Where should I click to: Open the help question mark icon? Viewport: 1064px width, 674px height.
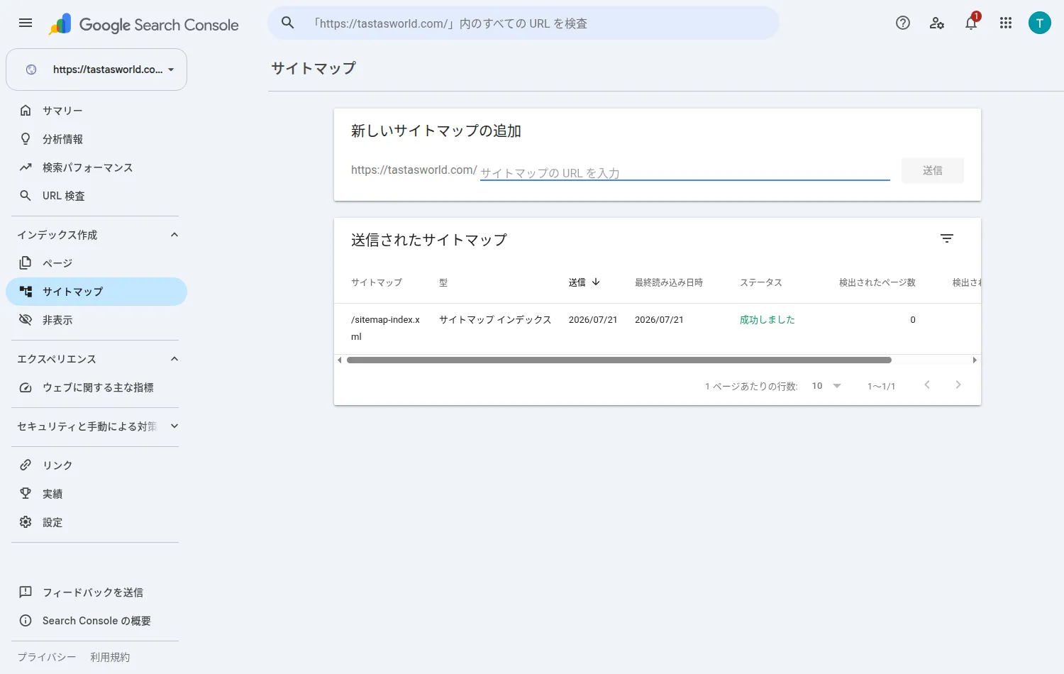point(903,23)
